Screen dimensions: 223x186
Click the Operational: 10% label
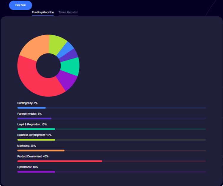pyautogui.click(x=28, y=167)
